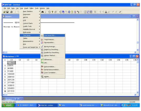Select Single Exp Smoothing option

click(53, 49)
